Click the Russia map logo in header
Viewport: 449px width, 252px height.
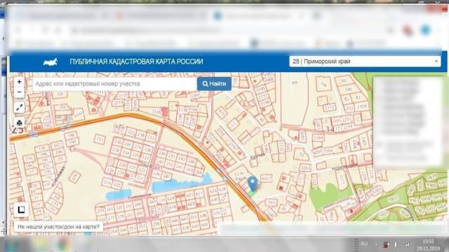coord(51,62)
